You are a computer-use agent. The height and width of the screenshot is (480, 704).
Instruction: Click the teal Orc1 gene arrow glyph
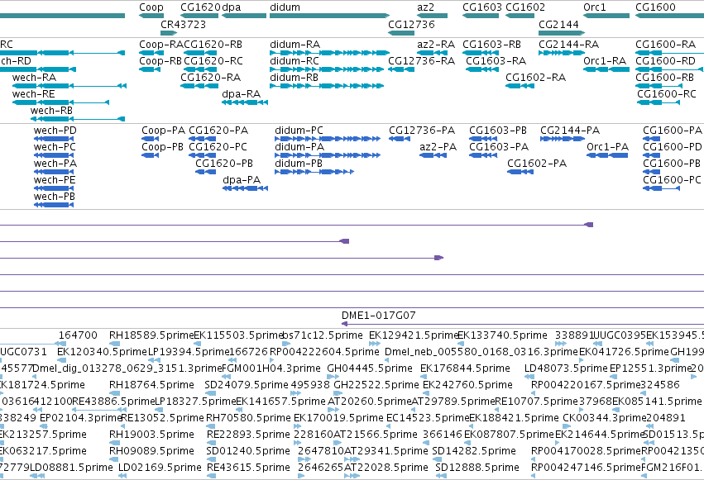606,16
